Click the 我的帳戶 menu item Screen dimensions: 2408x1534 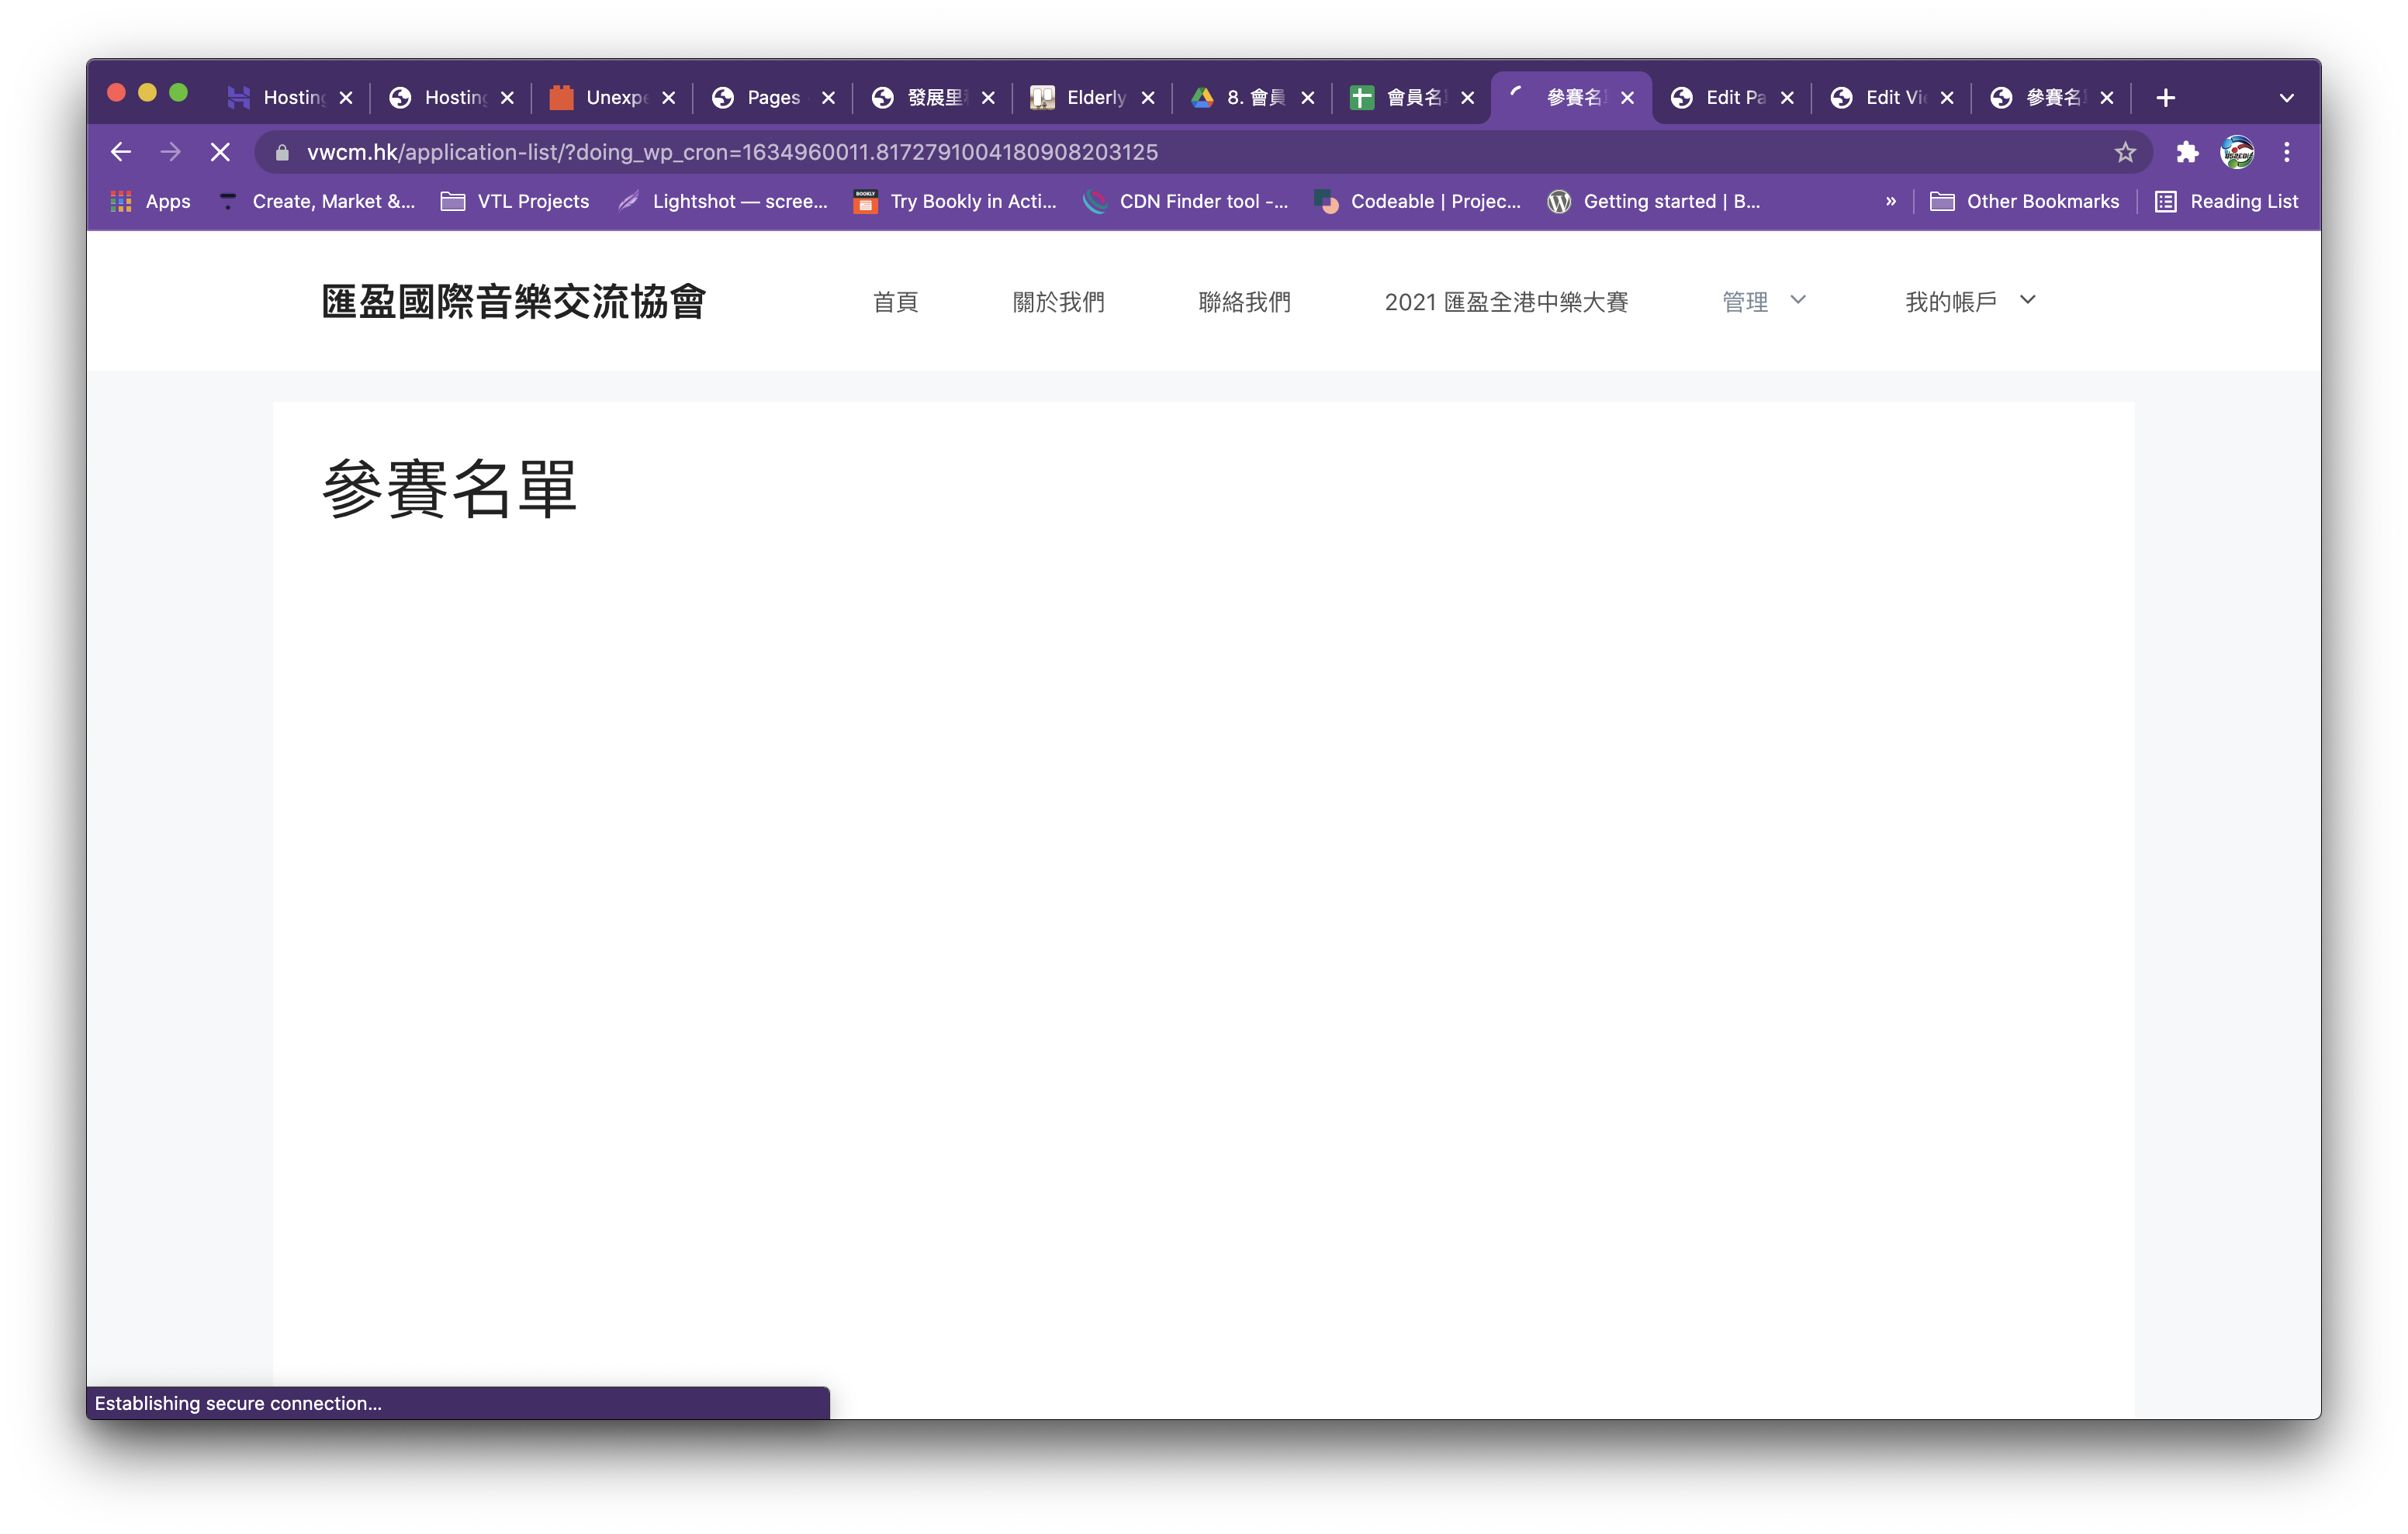click(x=1951, y=302)
